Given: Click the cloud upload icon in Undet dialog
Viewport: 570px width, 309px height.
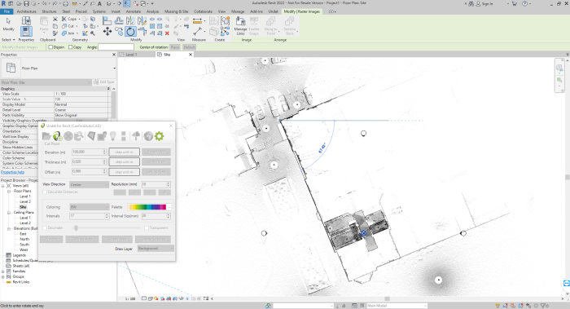Looking at the screenshot, I should click(136, 136).
